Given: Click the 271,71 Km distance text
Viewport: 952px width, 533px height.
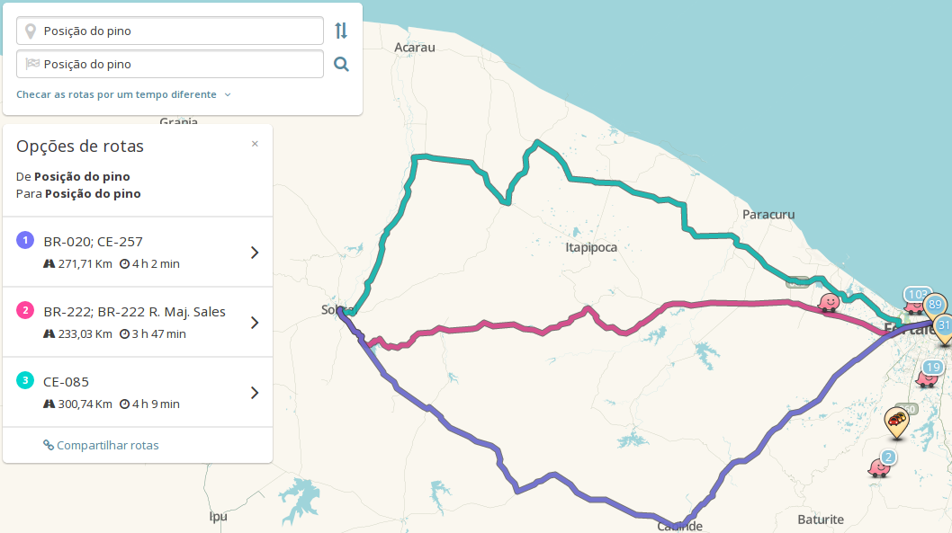Looking at the screenshot, I should click(x=85, y=263).
